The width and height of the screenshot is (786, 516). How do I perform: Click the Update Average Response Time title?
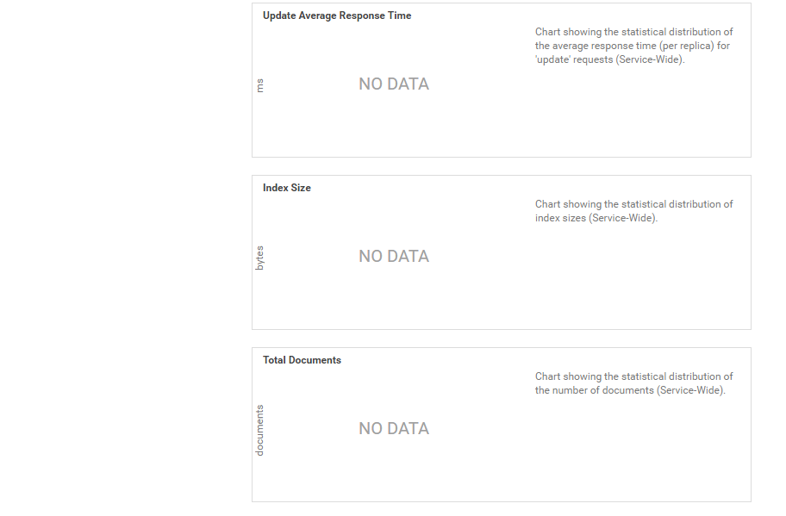[337, 16]
